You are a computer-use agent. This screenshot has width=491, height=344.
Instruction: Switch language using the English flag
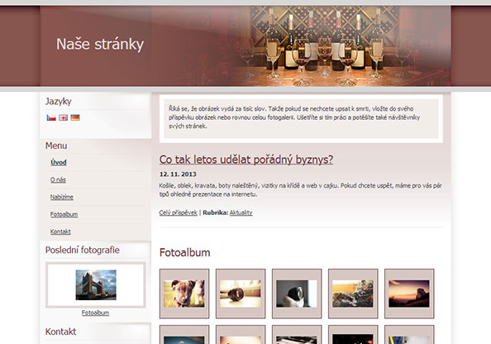point(64,117)
